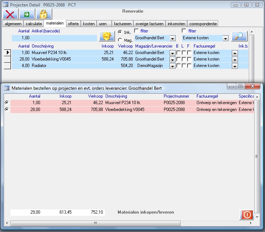Open Factuurregel dropdown in Vloerbedekking row

pos(235,59)
